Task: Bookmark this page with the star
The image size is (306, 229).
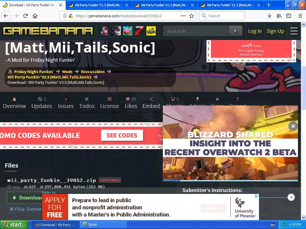Action: coord(192,16)
